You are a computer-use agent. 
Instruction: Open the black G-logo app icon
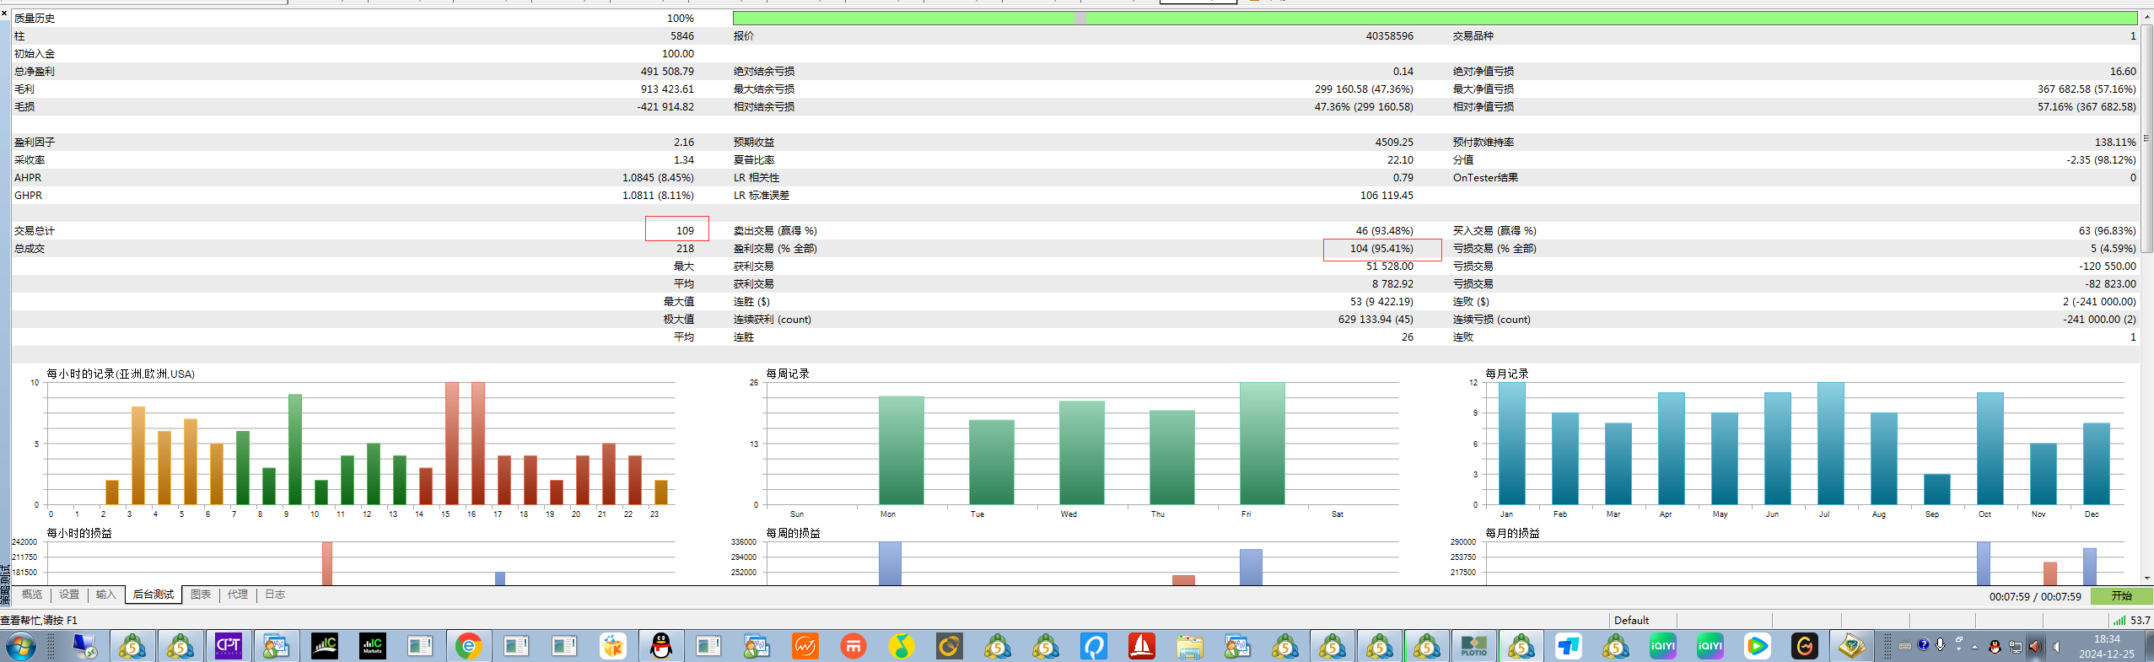(x=1804, y=647)
